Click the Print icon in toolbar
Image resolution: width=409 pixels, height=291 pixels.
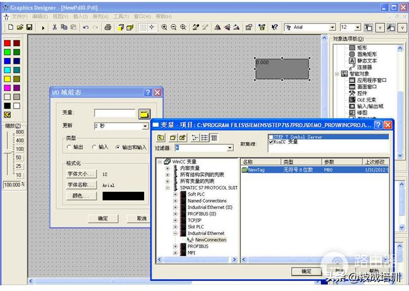pos(108,27)
